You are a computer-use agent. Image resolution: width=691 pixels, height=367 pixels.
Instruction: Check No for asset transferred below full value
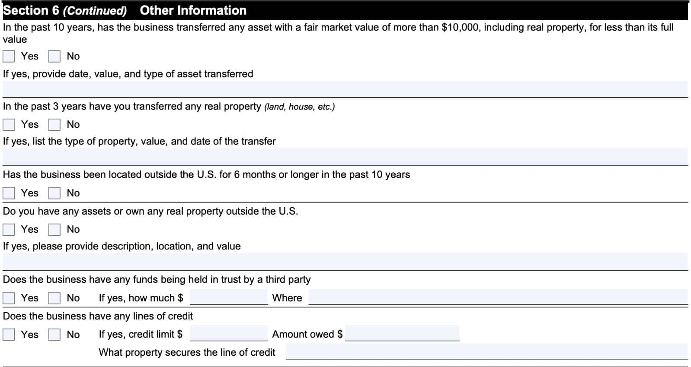point(54,57)
